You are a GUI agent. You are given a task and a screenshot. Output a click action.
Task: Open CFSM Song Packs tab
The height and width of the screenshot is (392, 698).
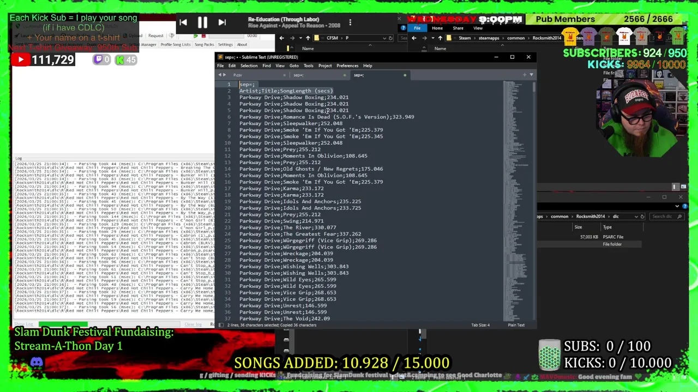(204, 45)
